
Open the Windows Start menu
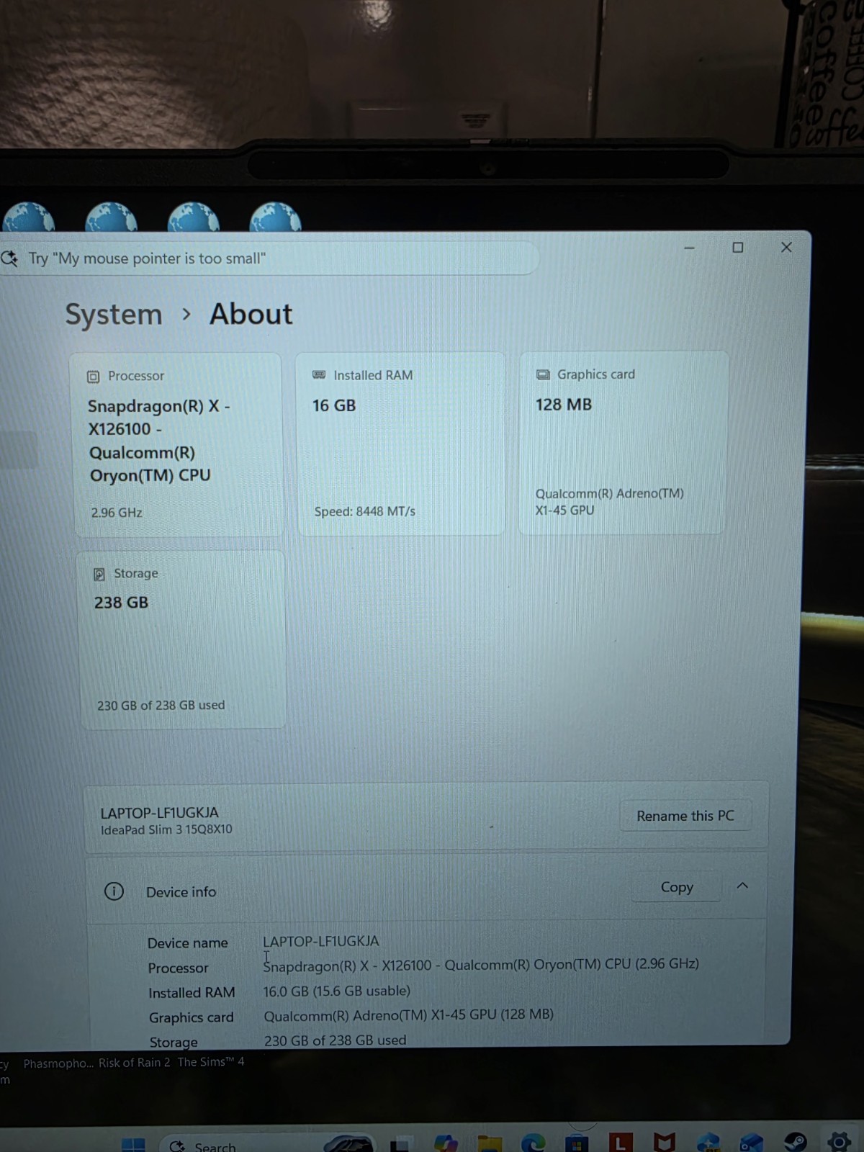[x=132, y=1145]
